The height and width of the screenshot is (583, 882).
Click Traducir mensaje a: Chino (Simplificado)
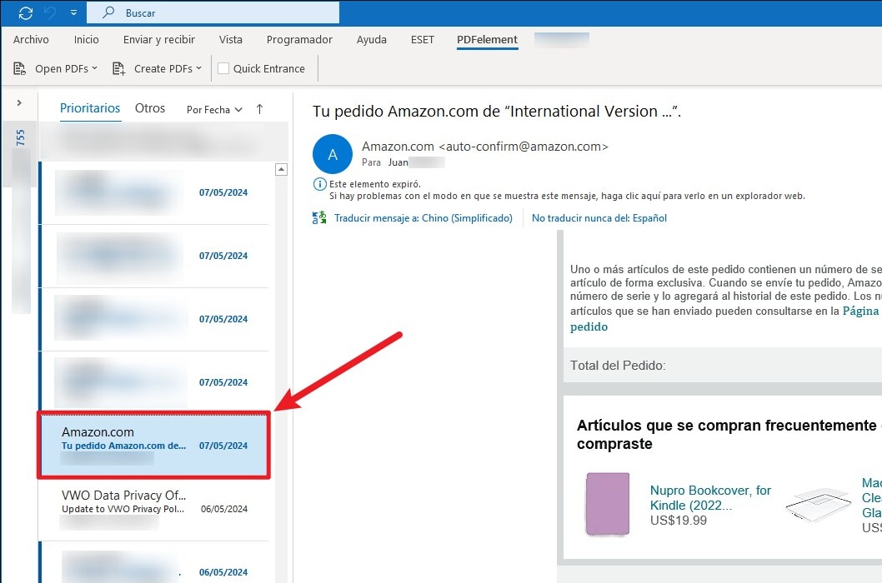(x=423, y=218)
